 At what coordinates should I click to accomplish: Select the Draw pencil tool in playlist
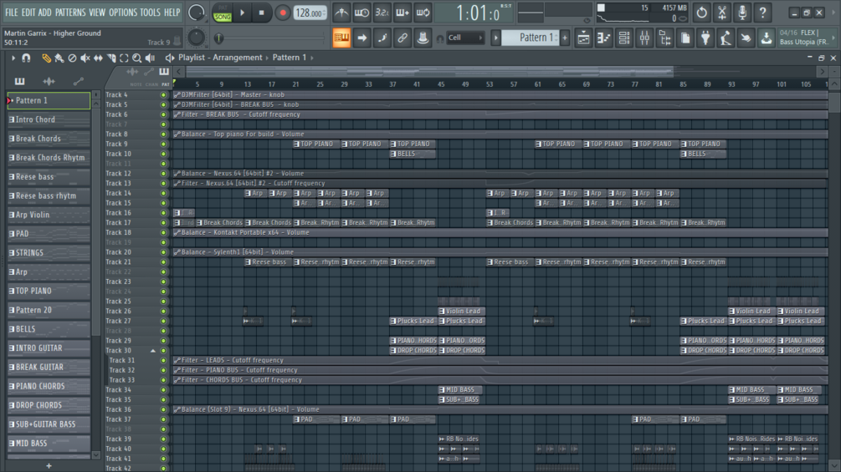pos(46,58)
